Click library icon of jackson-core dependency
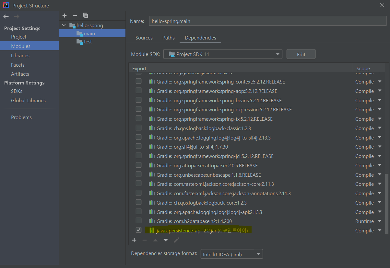Screen dimensions: 390x268 click(151, 184)
